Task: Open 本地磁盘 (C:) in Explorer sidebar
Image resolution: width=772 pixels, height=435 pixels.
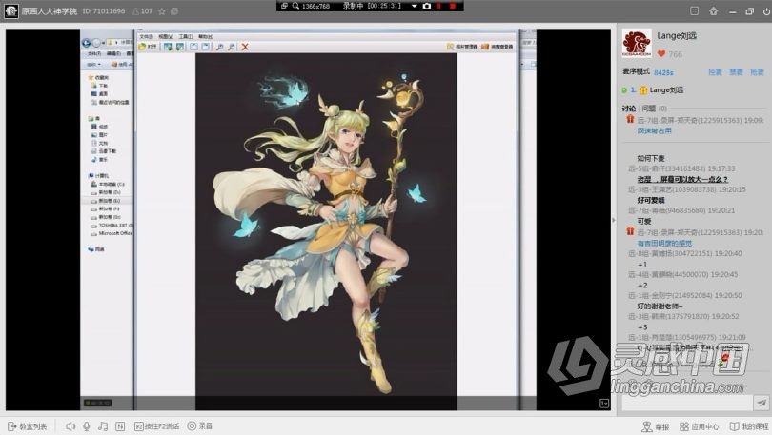Action: click(x=108, y=184)
